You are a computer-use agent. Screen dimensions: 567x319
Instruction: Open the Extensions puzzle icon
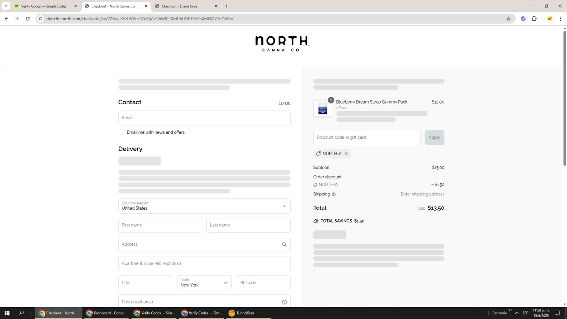tap(534, 19)
